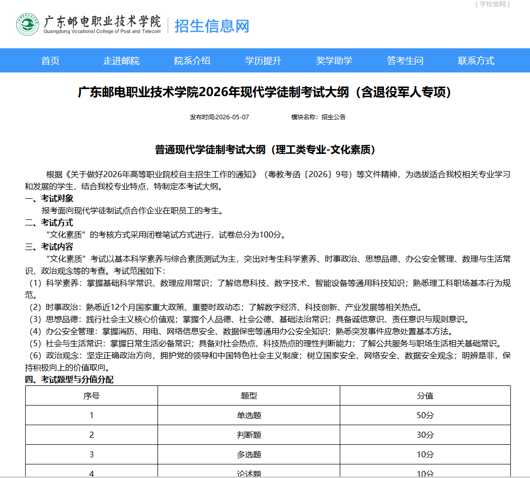530x478 pixels.
Task: Click the publish date 发布时间:2026-05-07
Action: [x=219, y=117]
